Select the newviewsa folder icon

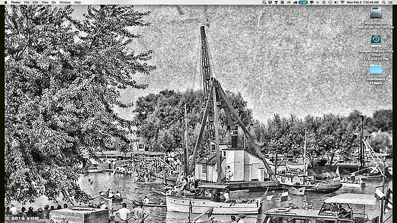[376, 70]
